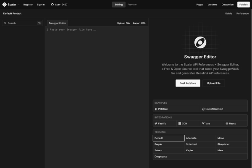252x168 pixels.
Task: Load the Petstore example
Action: 176,109
